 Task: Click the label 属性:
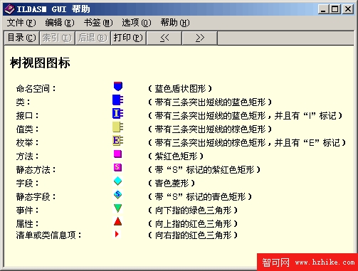pyautogui.click(x=27, y=223)
